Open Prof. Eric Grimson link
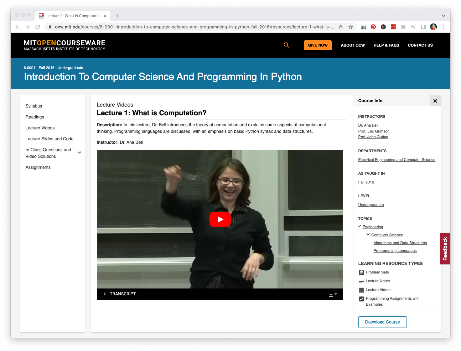461x351 pixels. (374, 131)
